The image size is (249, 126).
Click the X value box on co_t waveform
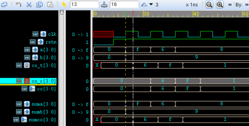[x=97, y=65]
